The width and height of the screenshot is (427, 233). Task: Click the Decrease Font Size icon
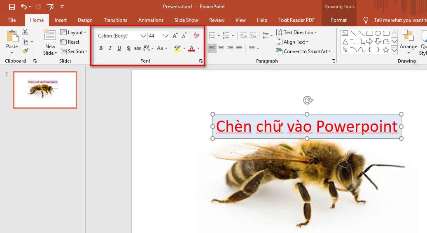pos(184,36)
